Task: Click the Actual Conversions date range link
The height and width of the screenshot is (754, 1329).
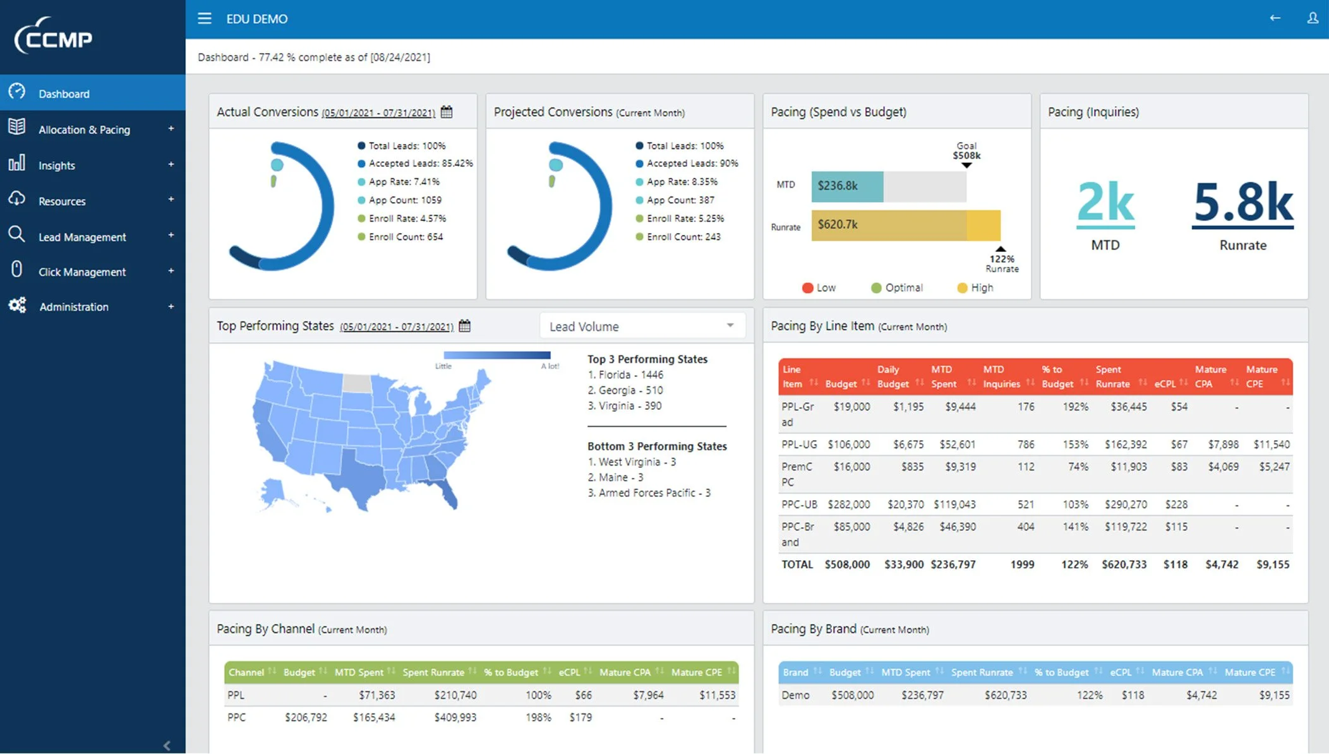Action: [x=378, y=112]
